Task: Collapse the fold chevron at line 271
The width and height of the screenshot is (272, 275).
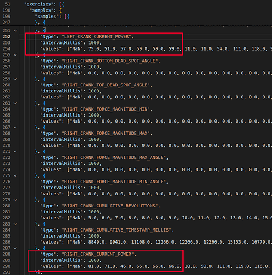Action: [15, 151]
